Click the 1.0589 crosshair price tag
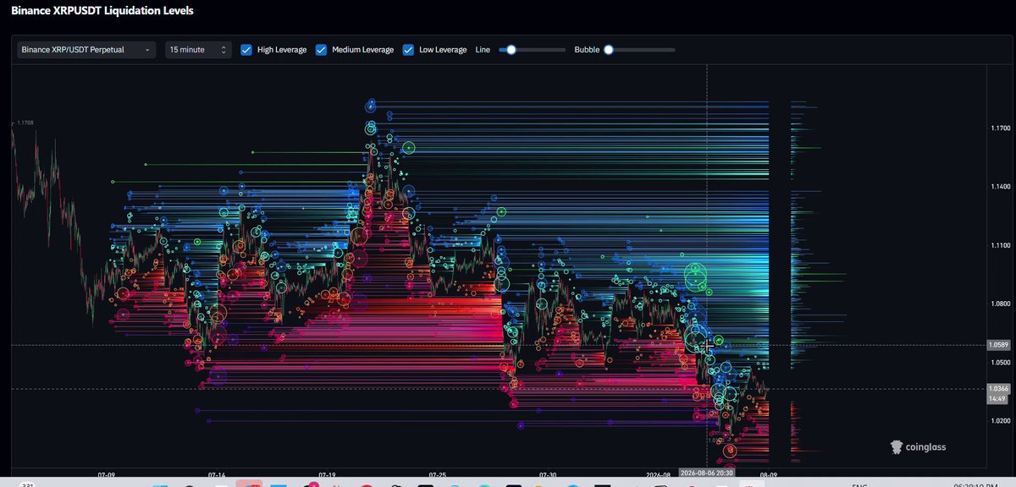This screenshot has height=487, width=1016. (x=1000, y=345)
